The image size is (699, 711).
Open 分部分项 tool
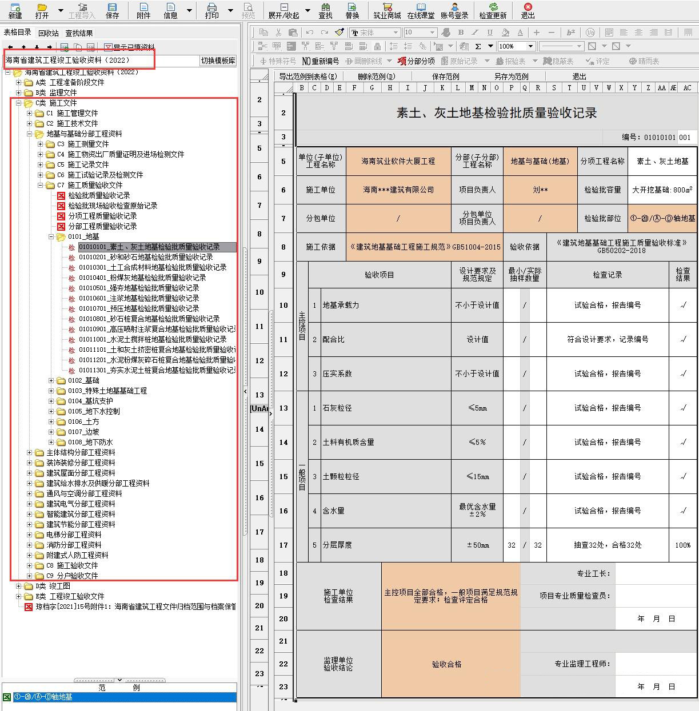pos(416,61)
